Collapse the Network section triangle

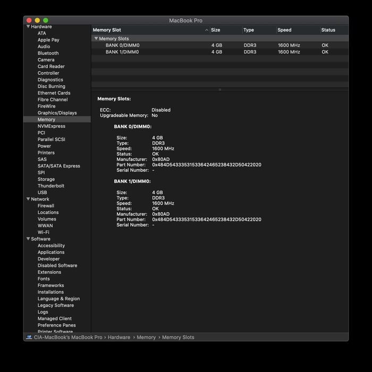tap(28, 199)
